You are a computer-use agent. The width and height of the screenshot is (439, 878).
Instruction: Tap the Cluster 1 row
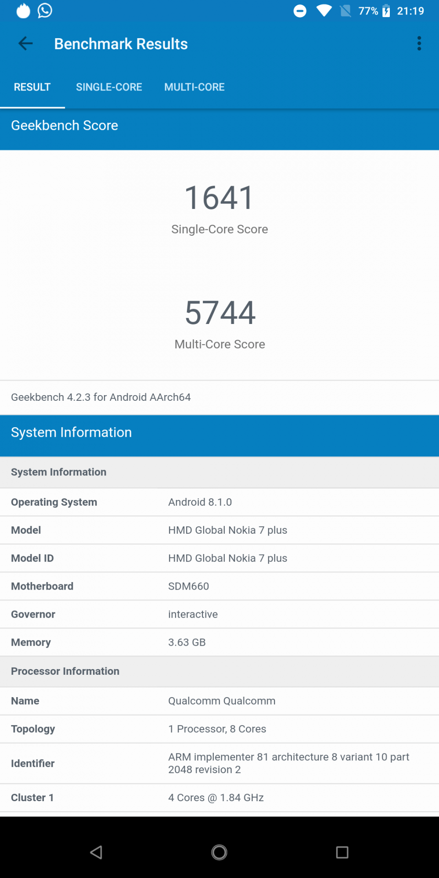coord(219,798)
